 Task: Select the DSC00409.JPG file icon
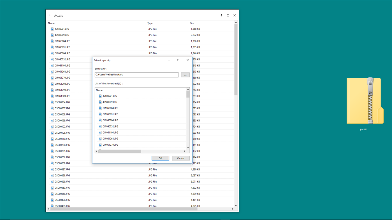click(52, 206)
